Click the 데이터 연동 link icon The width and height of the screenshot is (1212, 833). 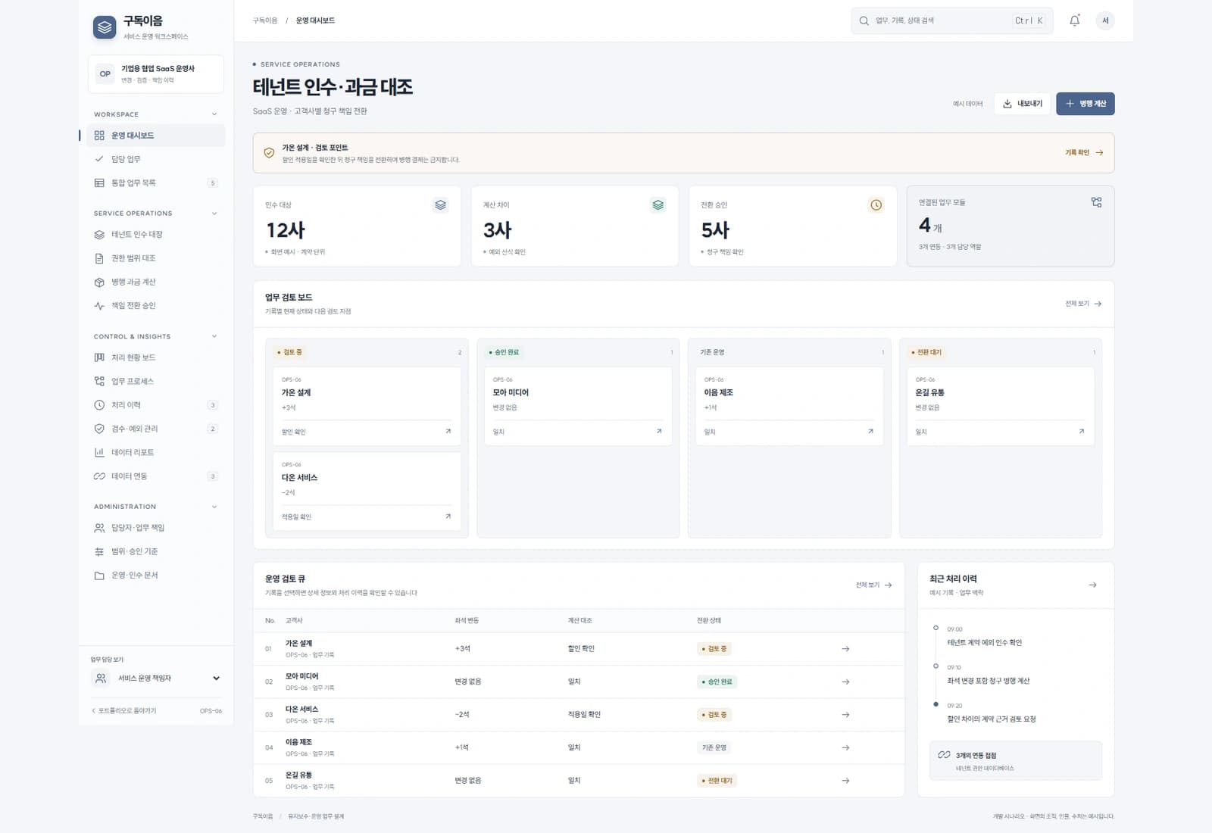[99, 476]
